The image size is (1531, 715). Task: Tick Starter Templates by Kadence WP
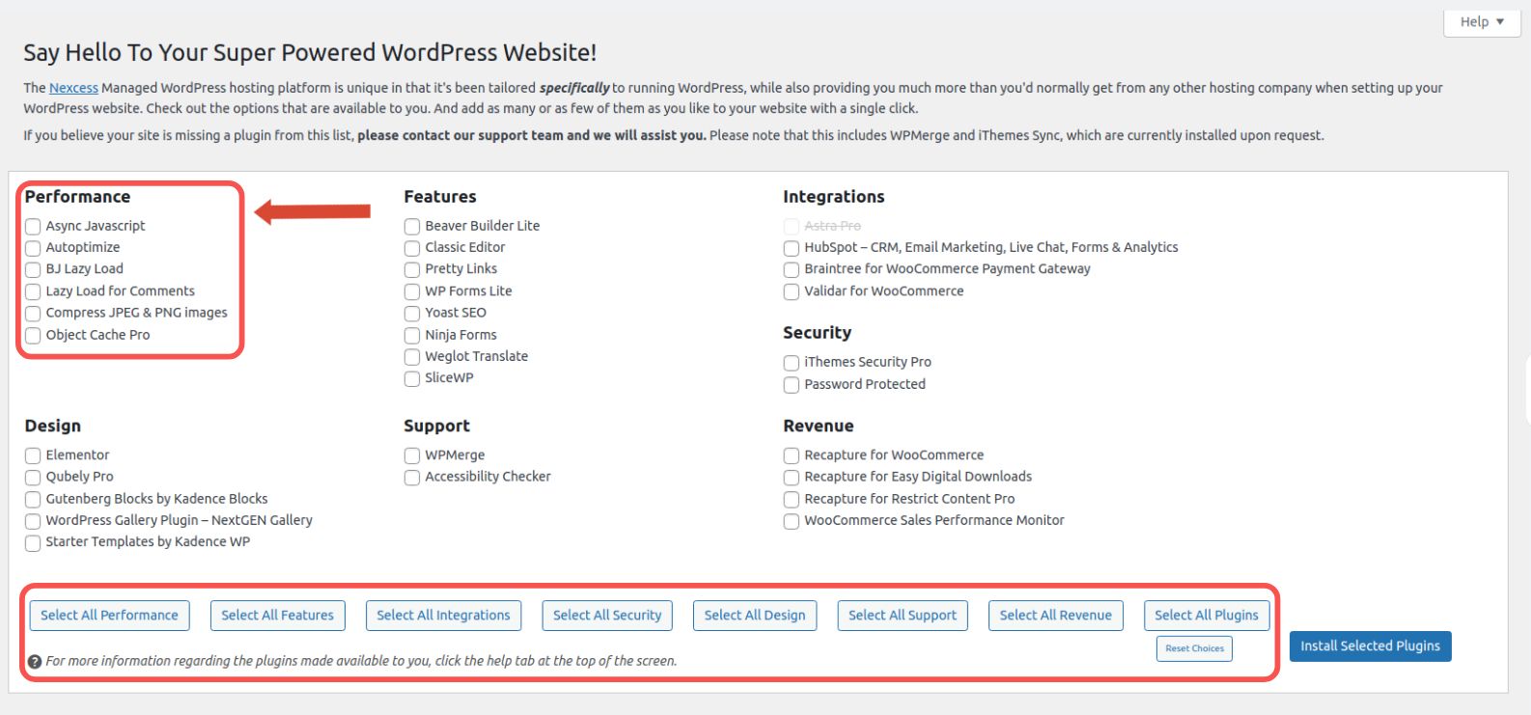(33, 543)
